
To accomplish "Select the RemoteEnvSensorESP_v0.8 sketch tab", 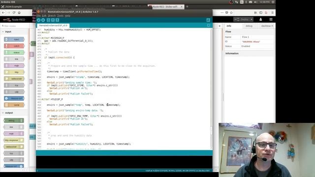I will (53, 26).
